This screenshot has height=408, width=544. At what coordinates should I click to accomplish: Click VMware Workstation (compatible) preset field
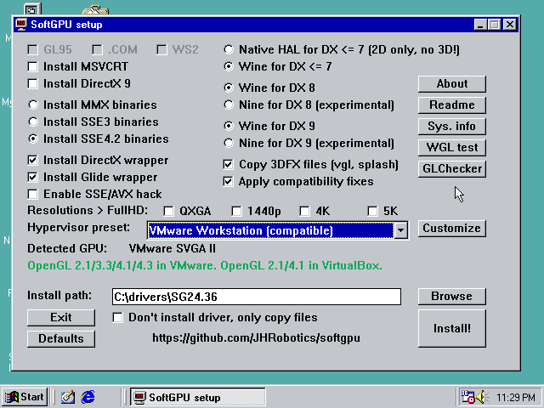click(x=270, y=230)
